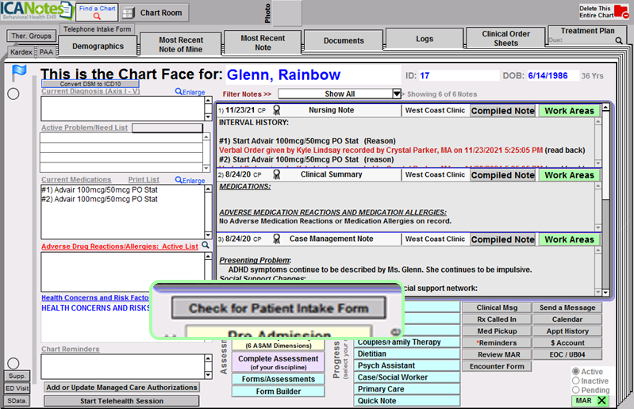This screenshot has width=634, height=409.
Task: Open Work Areas for the Nursing Note
Action: click(x=569, y=111)
